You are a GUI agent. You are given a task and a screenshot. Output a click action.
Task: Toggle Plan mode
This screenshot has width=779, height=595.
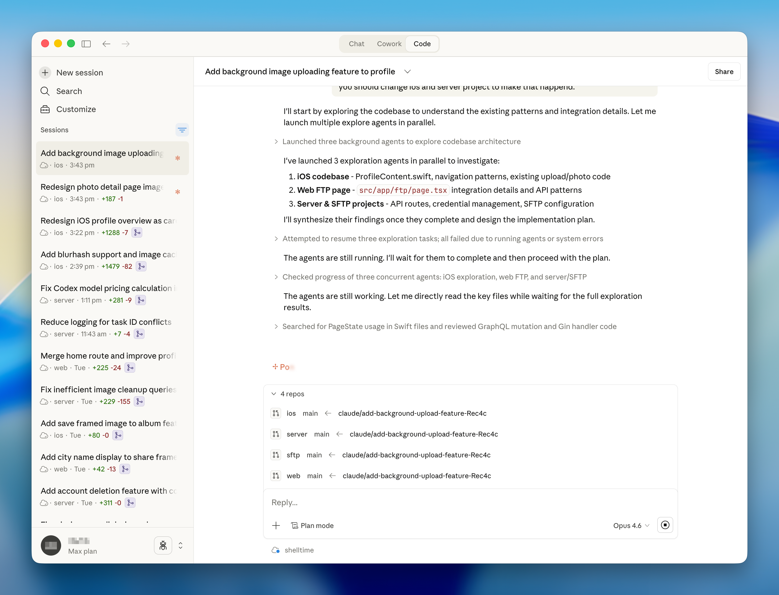312,525
